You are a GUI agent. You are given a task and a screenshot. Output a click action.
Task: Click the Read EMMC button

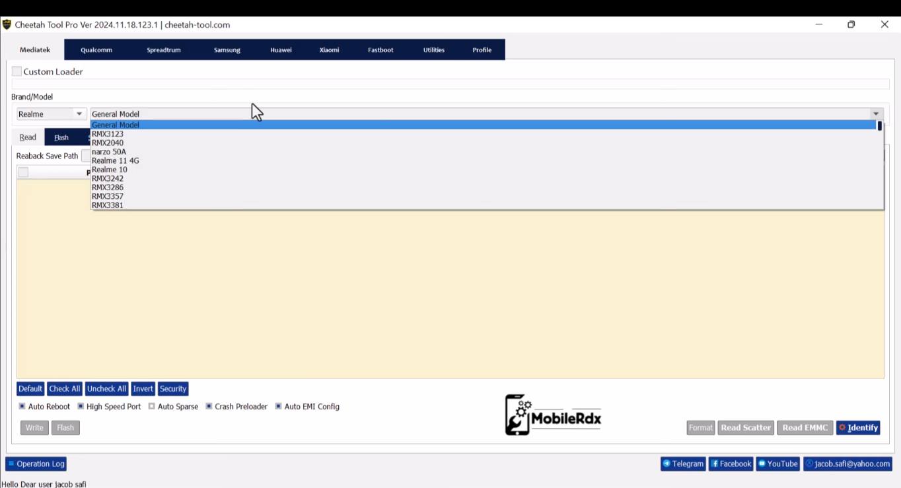pos(805,427)
